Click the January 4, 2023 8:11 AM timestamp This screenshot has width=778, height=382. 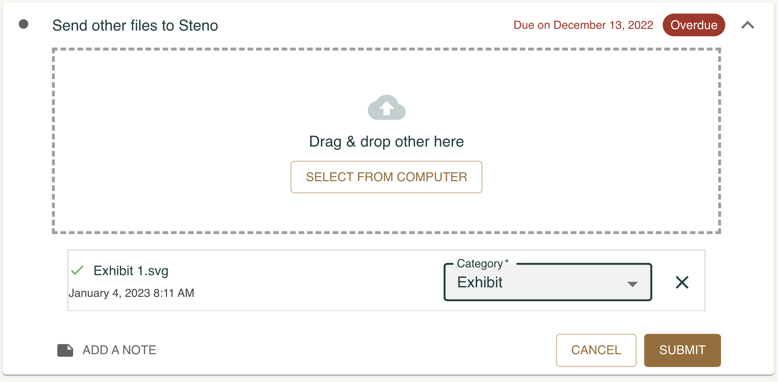point(131,293)
